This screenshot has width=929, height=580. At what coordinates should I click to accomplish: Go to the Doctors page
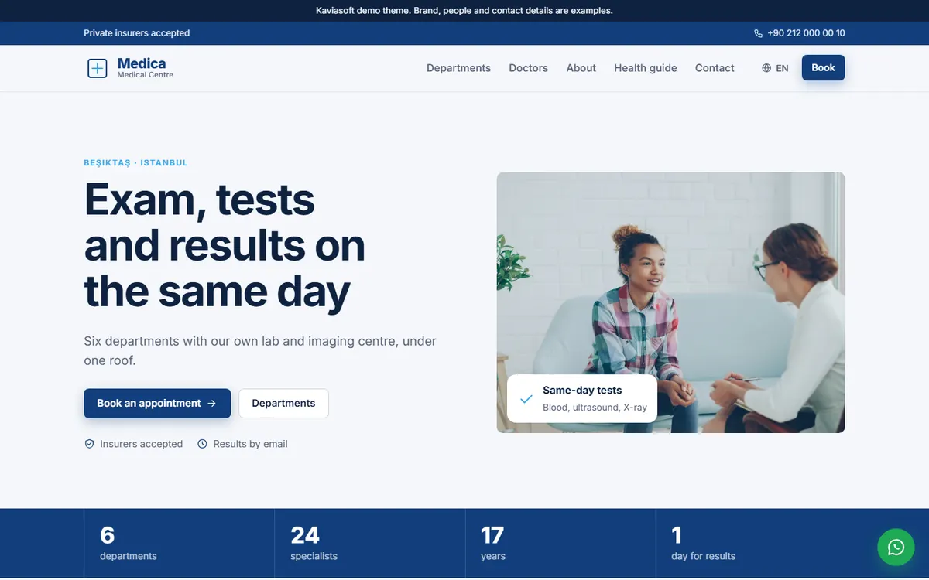pyautogui.click(x=528, y=68)
